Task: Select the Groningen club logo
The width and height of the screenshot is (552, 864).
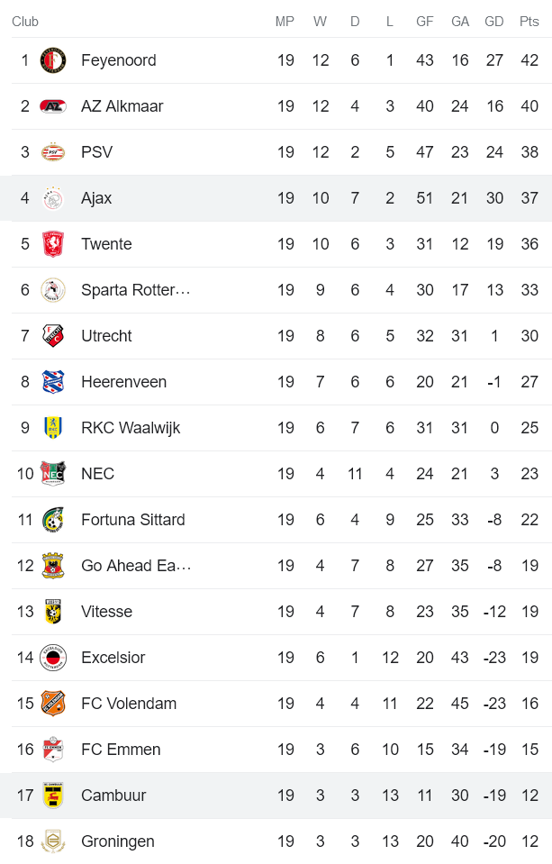Action: pyautogui.click(x=53, y=841)
